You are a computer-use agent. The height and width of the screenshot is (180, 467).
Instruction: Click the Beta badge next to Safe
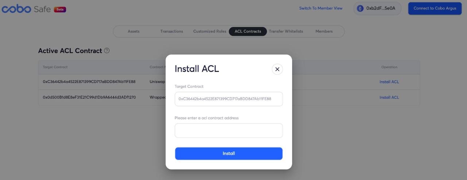[60, 9]
